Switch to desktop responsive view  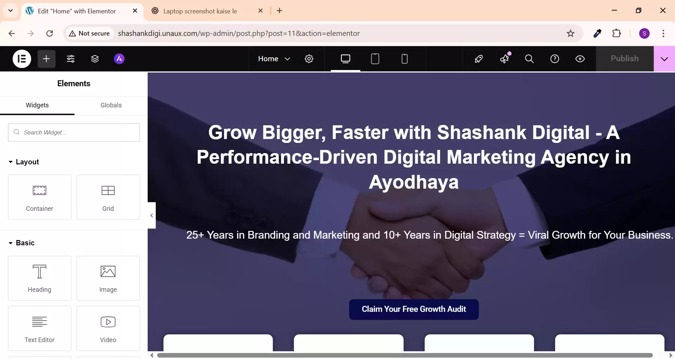pyautogui.click(x=346, y=59)
